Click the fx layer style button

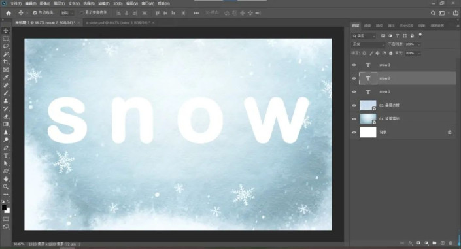(411, 243)
